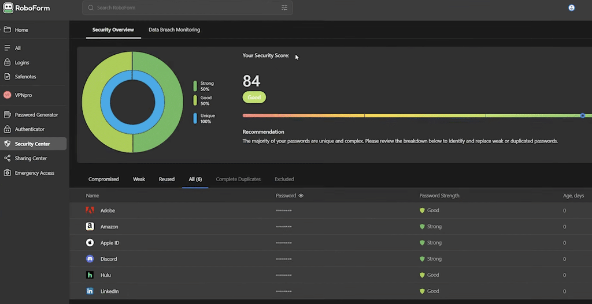
Task: Select the All (6) tab
Action: [195, 179]
